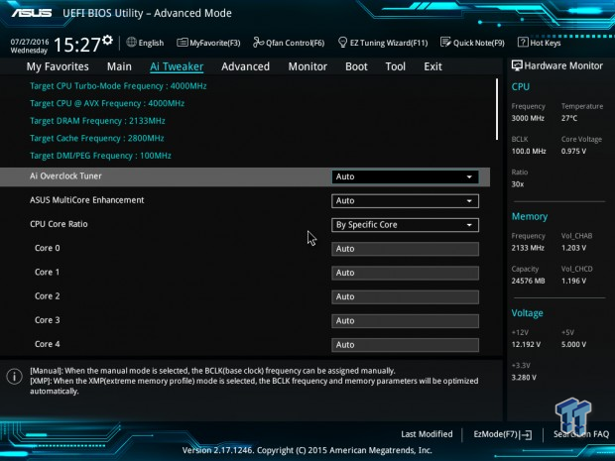Viewport: 615px width, 461px height.
Task: Click the info icon beside help text
Action: [15, 377]
